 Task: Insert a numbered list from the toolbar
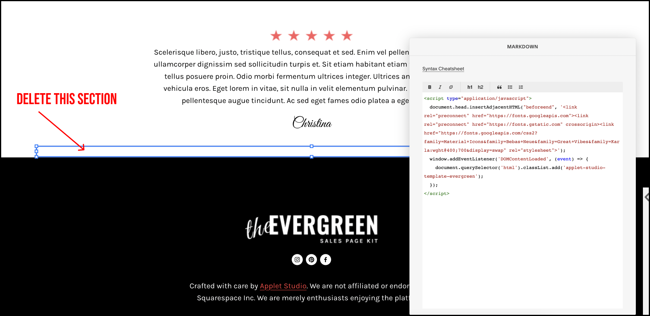point(520,87)
